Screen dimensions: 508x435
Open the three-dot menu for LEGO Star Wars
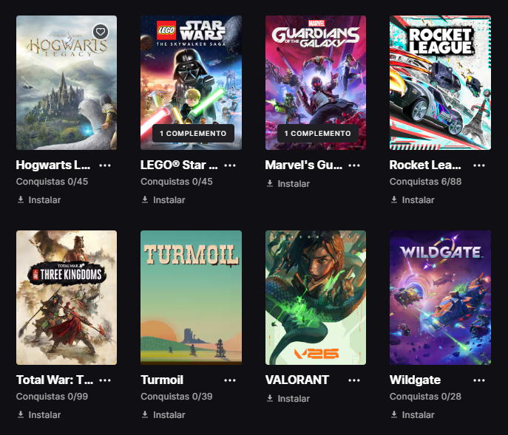[230, 165]
